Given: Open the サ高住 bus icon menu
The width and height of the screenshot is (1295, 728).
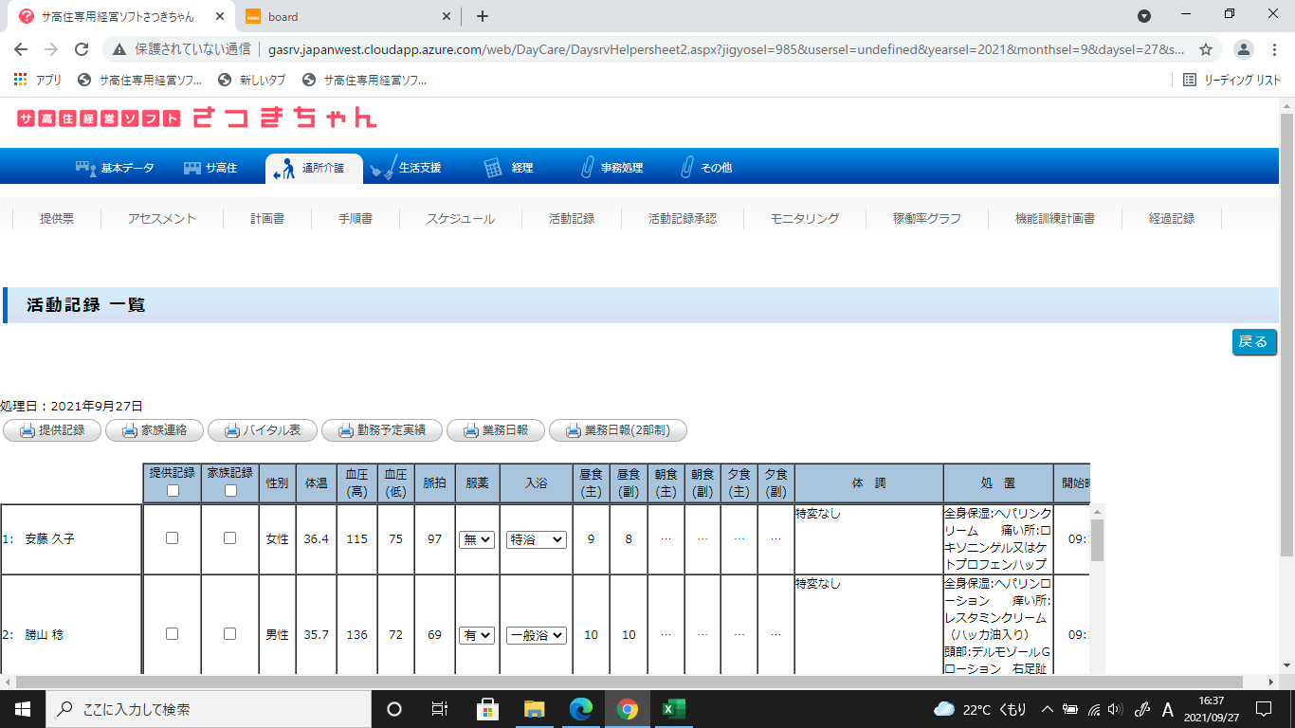Looking at the screenshot, I should click(x=192, y=168).
